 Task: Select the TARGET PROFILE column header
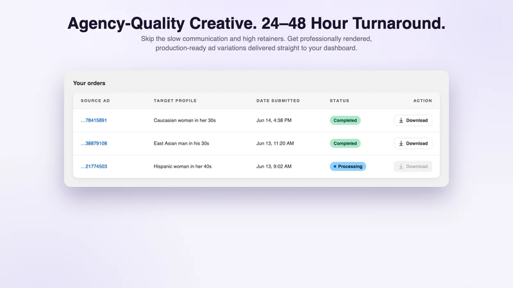click(x=175, y=100)
